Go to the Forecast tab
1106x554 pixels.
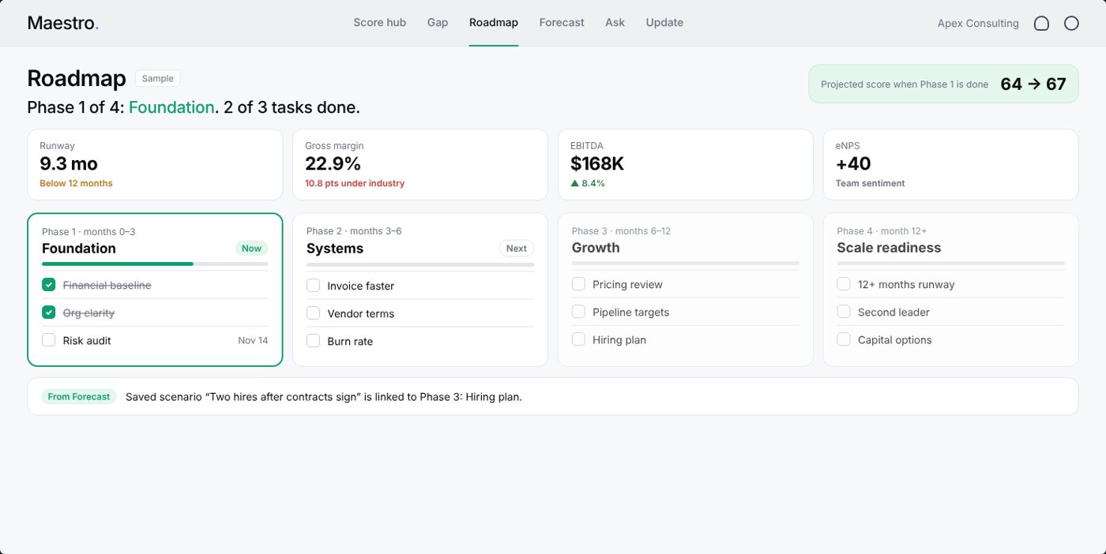coord(562,22)
